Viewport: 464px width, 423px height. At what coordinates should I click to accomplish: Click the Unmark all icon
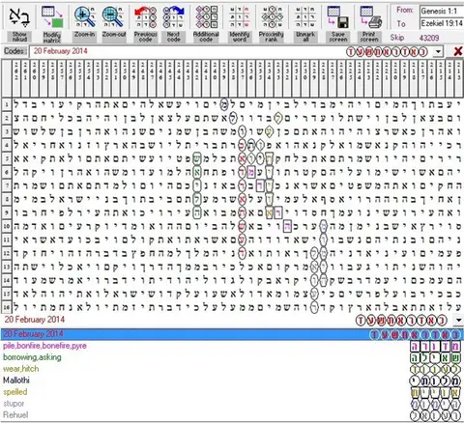click(x=305, y=17)
